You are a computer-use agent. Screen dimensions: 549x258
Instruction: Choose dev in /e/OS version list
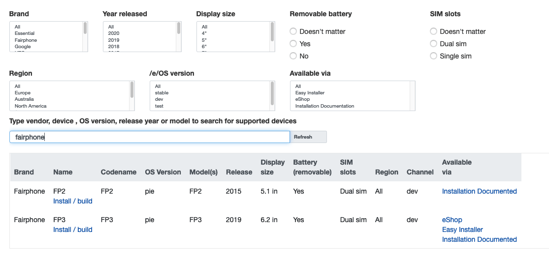159,99
